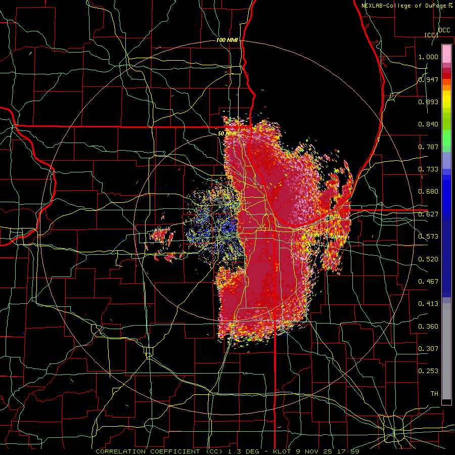Click the 0.680 scale value
The image size is (455, 455).
[x=428, y=192]
